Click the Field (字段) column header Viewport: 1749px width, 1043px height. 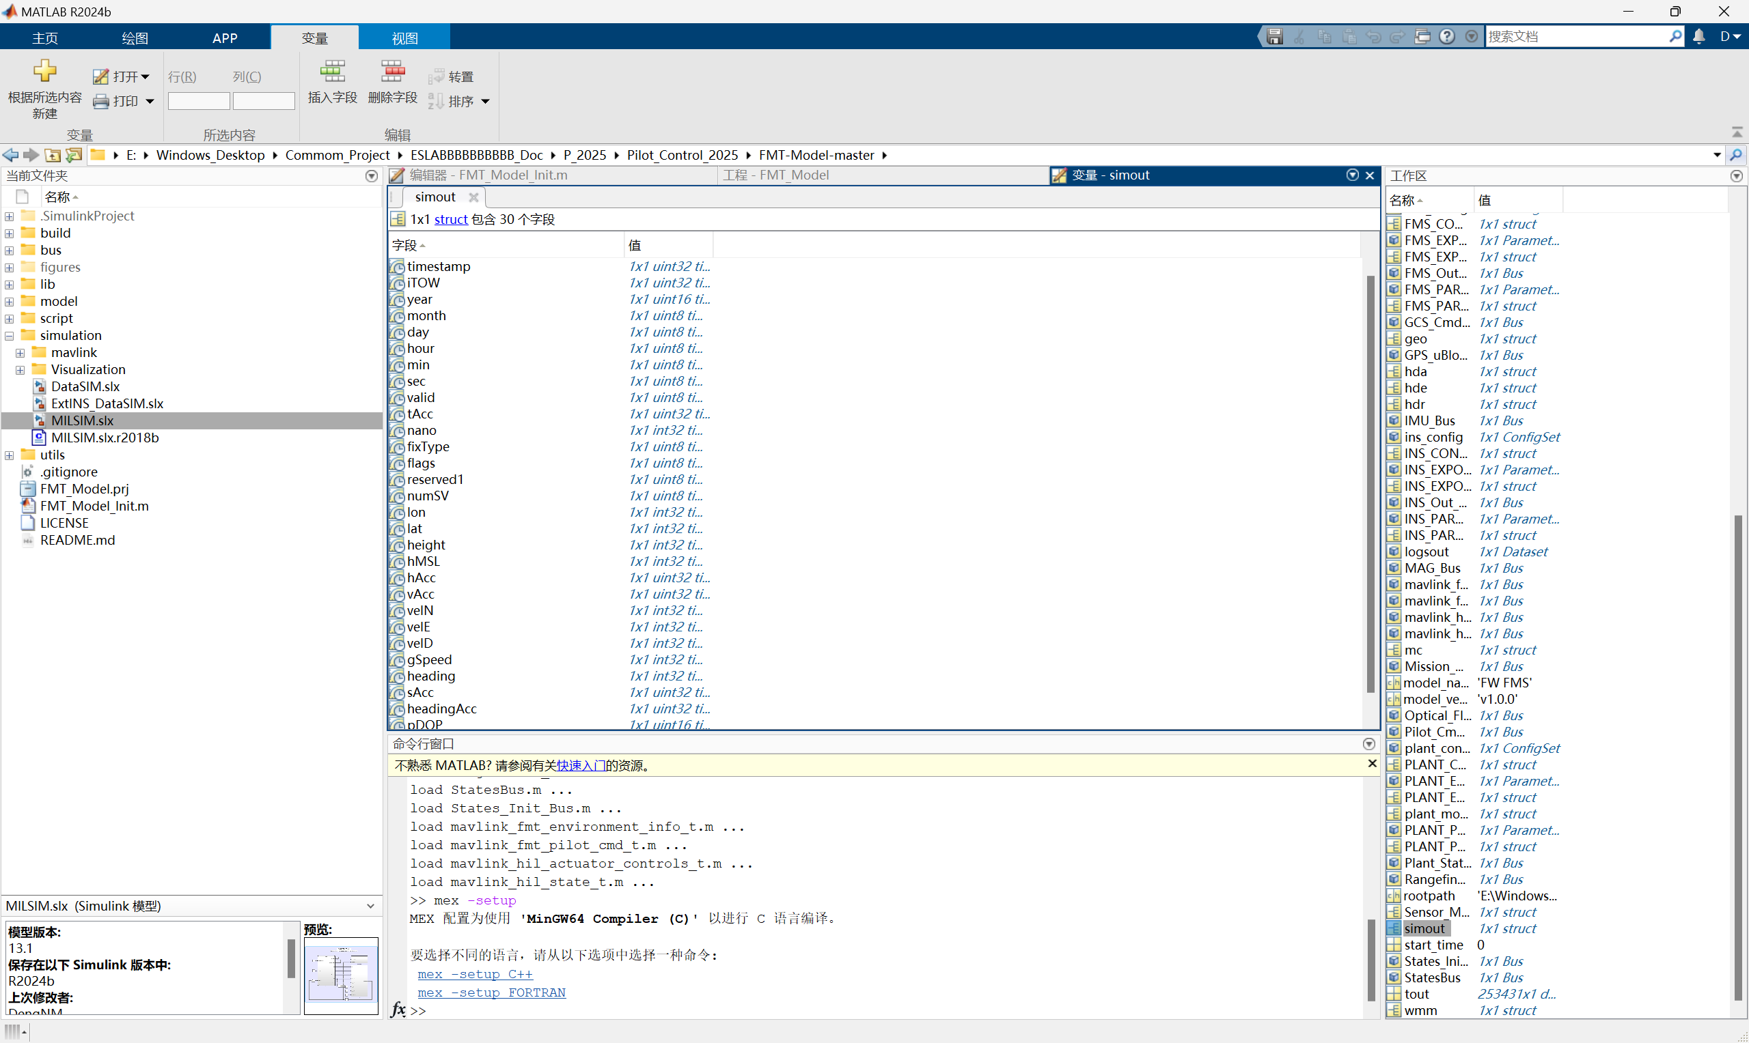click(x=506, y=245)
